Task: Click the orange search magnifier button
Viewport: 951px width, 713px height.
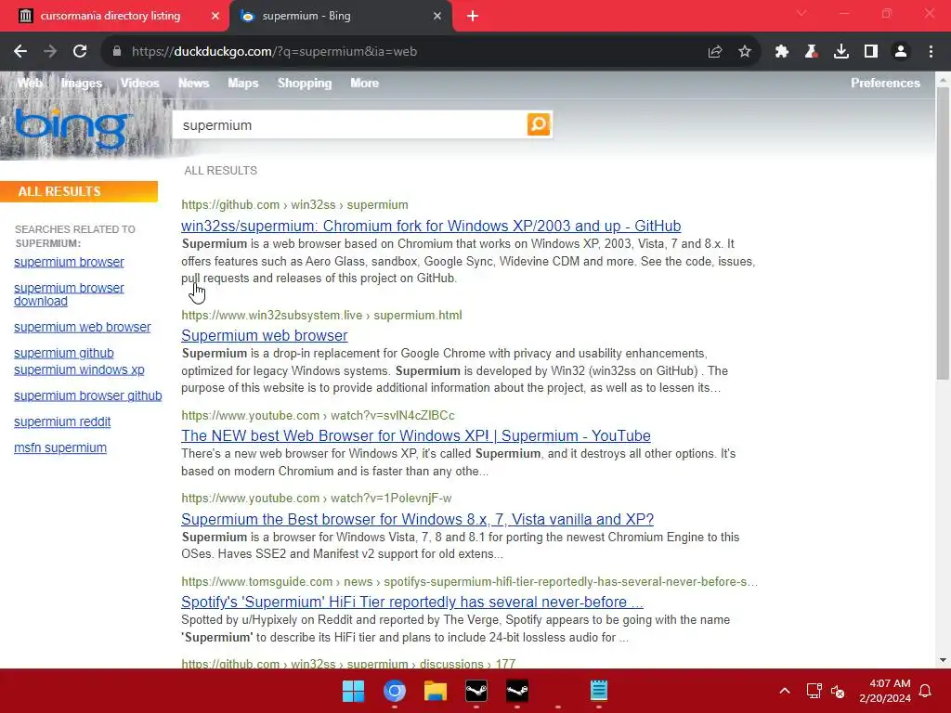Action: point(539,124)
